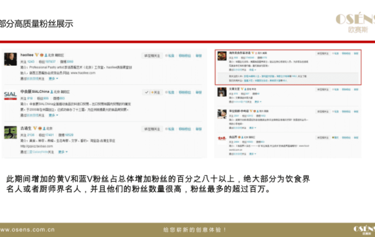Expand the 更多 dropdown under SIALChina
This screenshot has height=237, width=375.
pyautogui.click(x=53, y=115)
